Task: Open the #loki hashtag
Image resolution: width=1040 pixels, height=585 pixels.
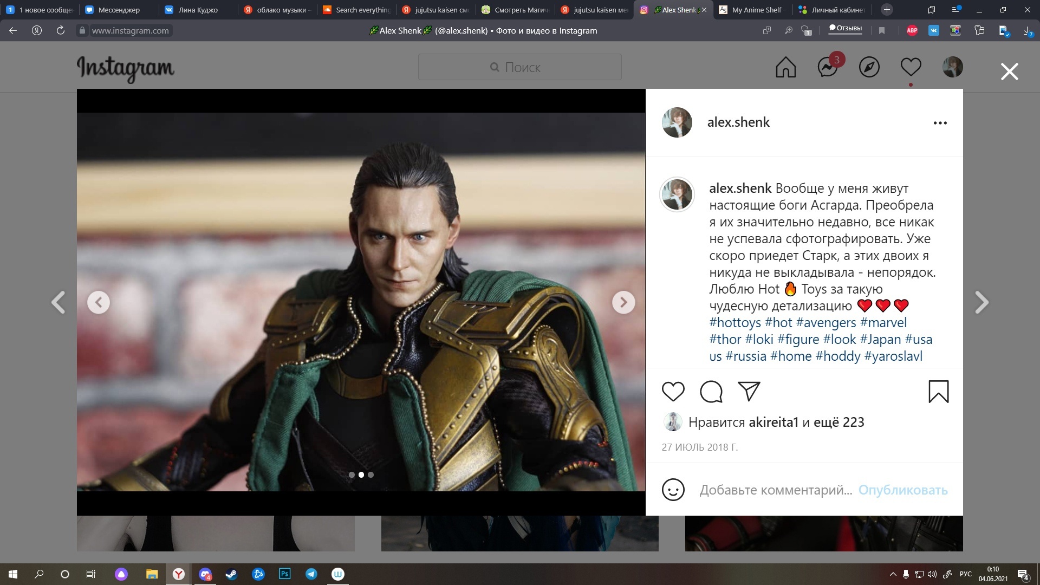Action: click(759, 340)
